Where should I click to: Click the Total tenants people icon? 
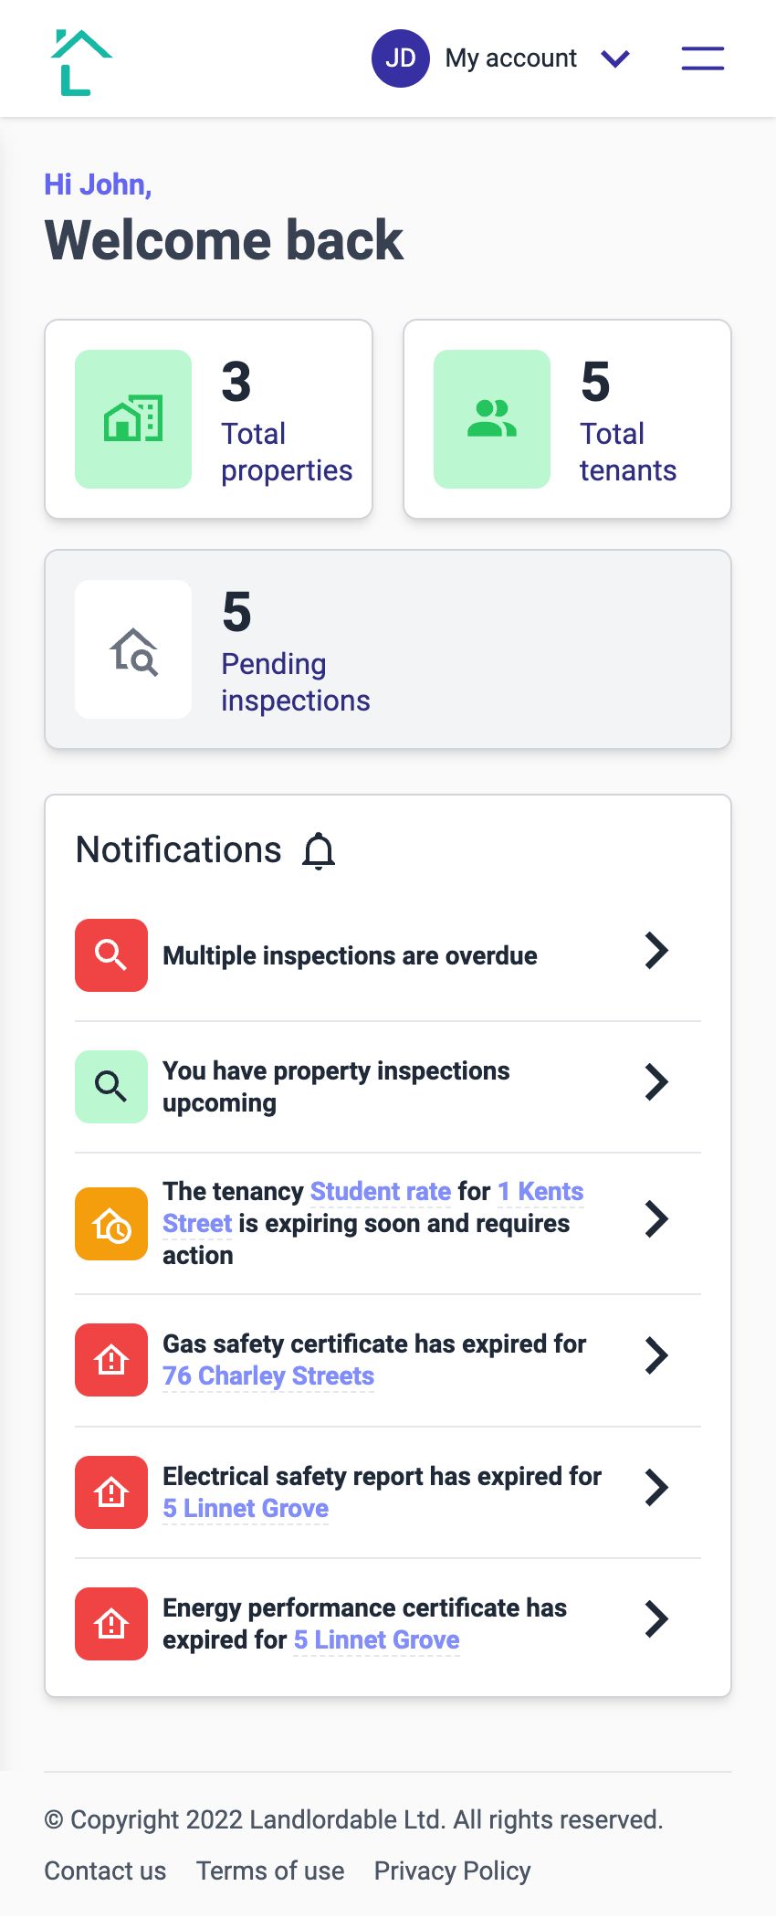491,417
